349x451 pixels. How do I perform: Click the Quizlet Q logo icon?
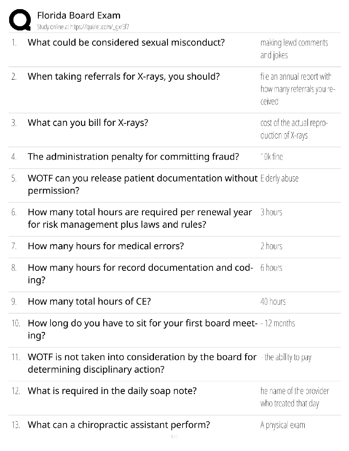(x=20, y=20)
